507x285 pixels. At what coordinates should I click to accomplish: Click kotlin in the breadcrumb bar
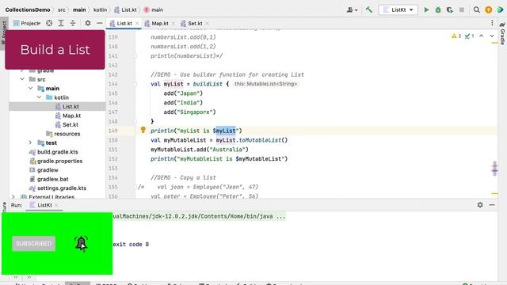[100, 9]
